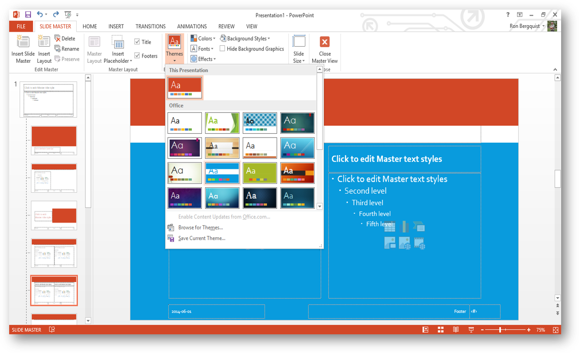This screenshot has width=579, height=353.
Task: Click the 2014-06-01 date placeholder
Action: coord(217,312)
